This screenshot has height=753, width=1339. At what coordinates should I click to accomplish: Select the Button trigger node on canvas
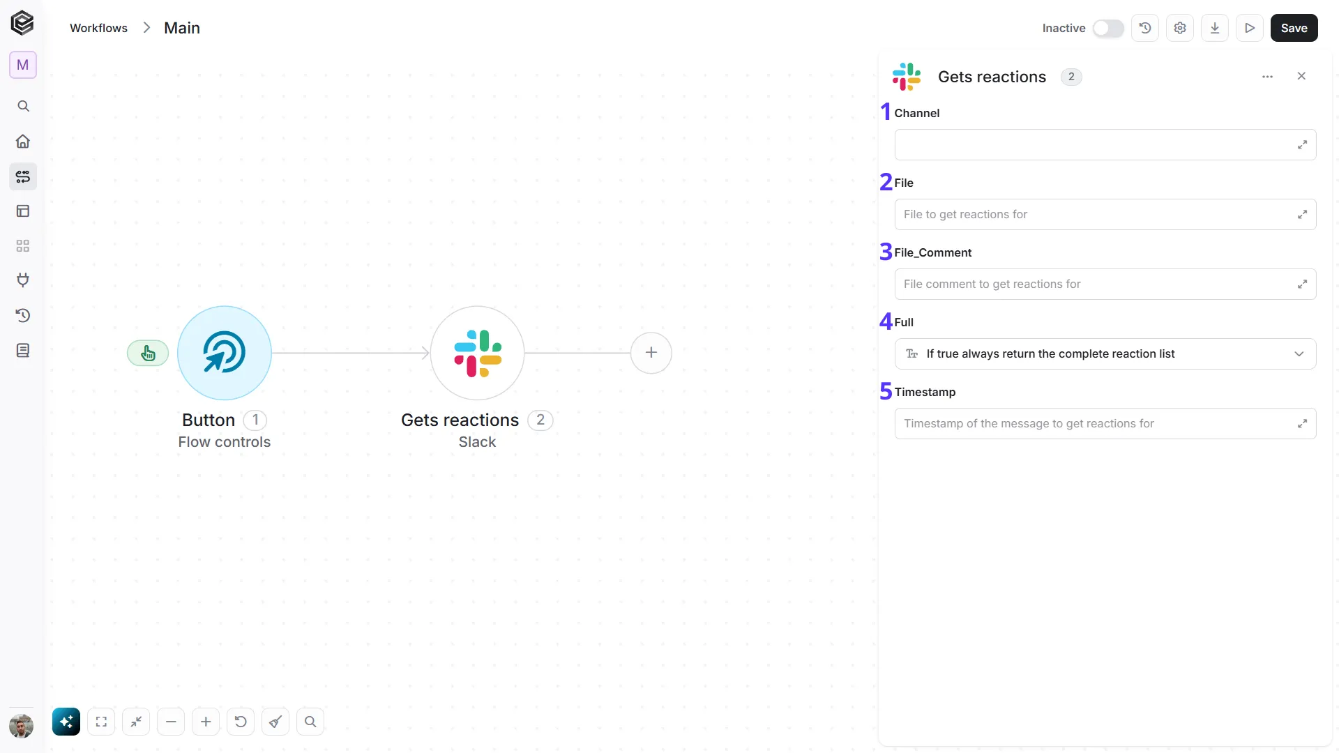tap(225, 353)
